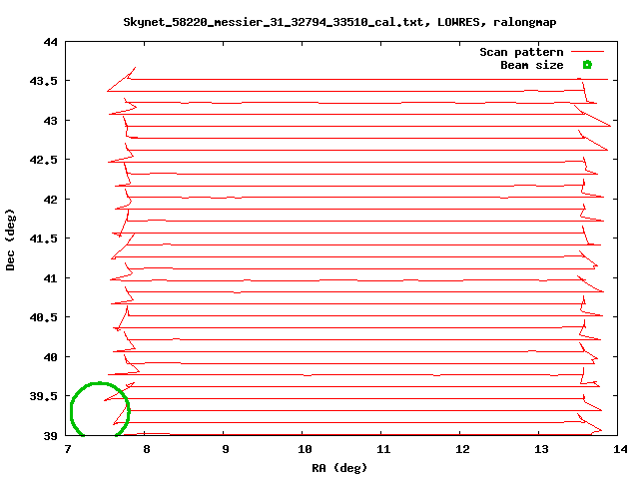Click the y-axis tick label 41.5
Screen dimensions: 639x479
44,239
